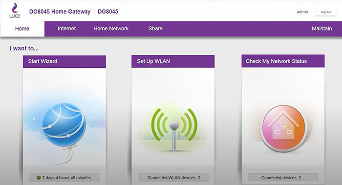Screen dimensions: 342x185
Task: Click Connected WLAN devices: 2 label
Action: pyautogui.click(x=173, y=178)
